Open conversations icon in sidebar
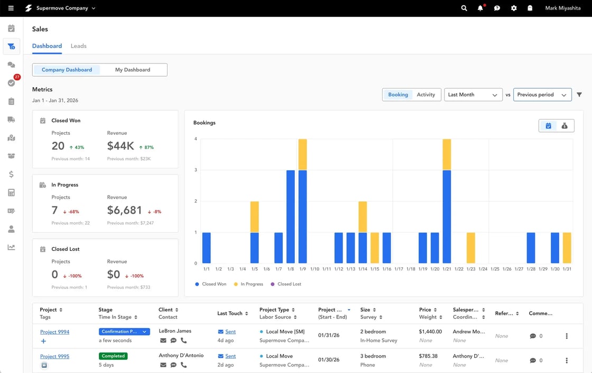Screen dimensions: 592x373 (x=11, y=64)
